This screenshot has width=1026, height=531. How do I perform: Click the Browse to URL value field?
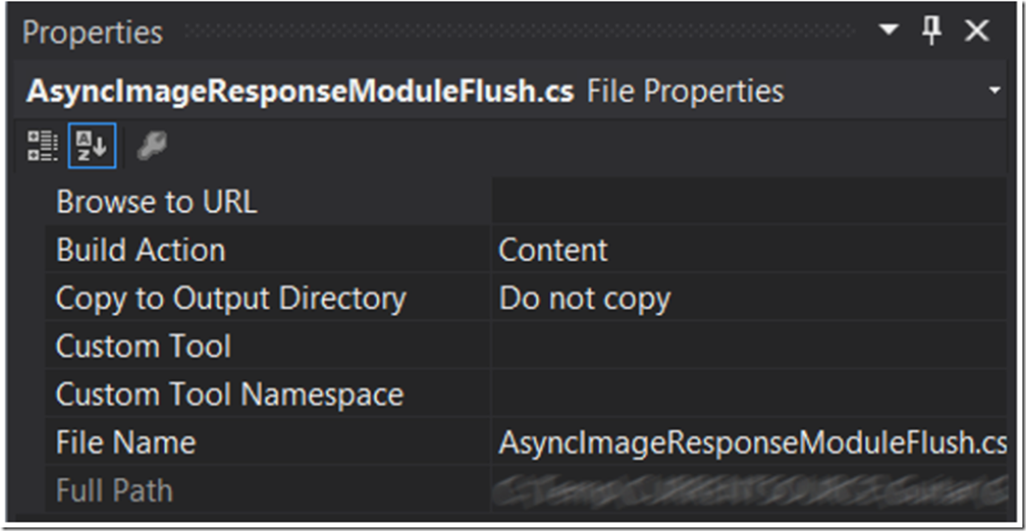[x=749, y=201]
